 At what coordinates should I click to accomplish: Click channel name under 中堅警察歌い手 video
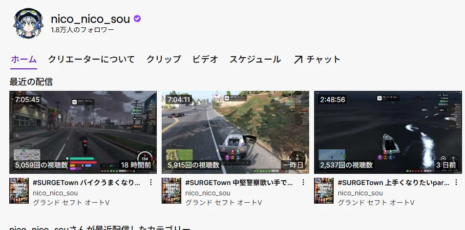(x=208, y=193)
